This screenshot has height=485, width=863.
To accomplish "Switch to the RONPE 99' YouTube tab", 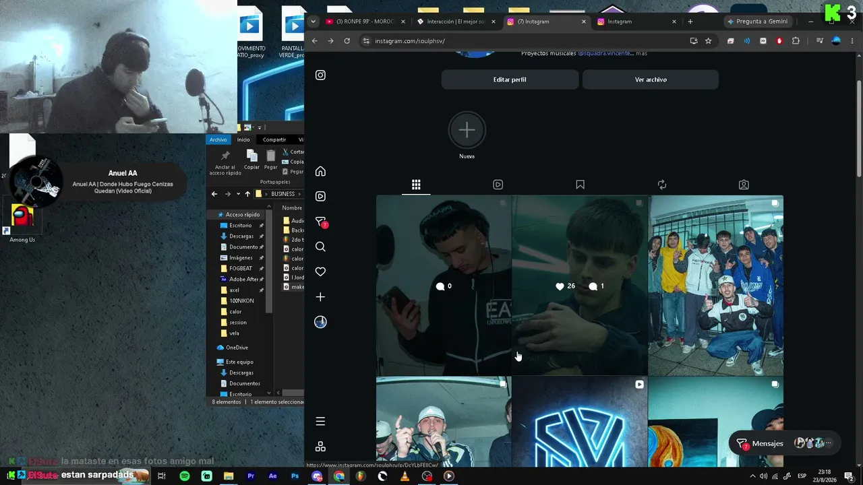I will click(x=364, y=22).
